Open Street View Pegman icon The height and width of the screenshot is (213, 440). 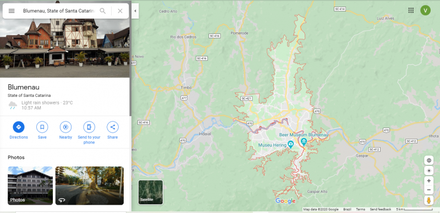[x=428, y=200]
